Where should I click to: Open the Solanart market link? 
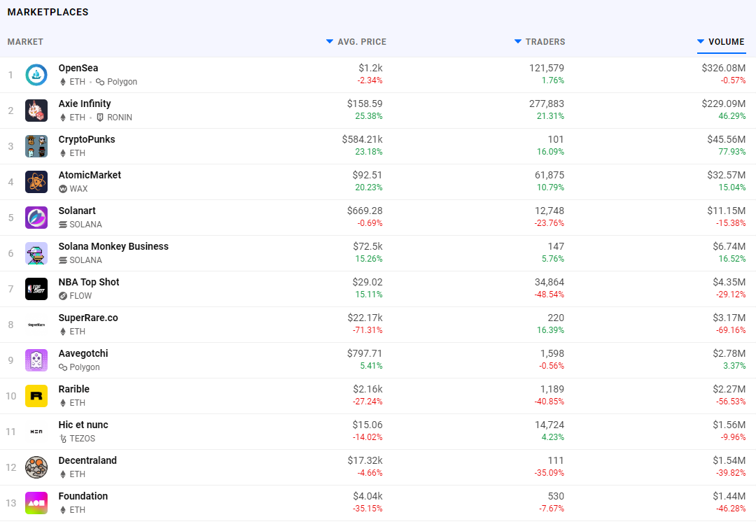[x=77, y=211]
